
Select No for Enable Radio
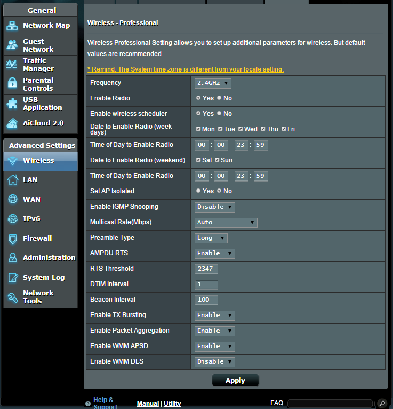(219, 98)
